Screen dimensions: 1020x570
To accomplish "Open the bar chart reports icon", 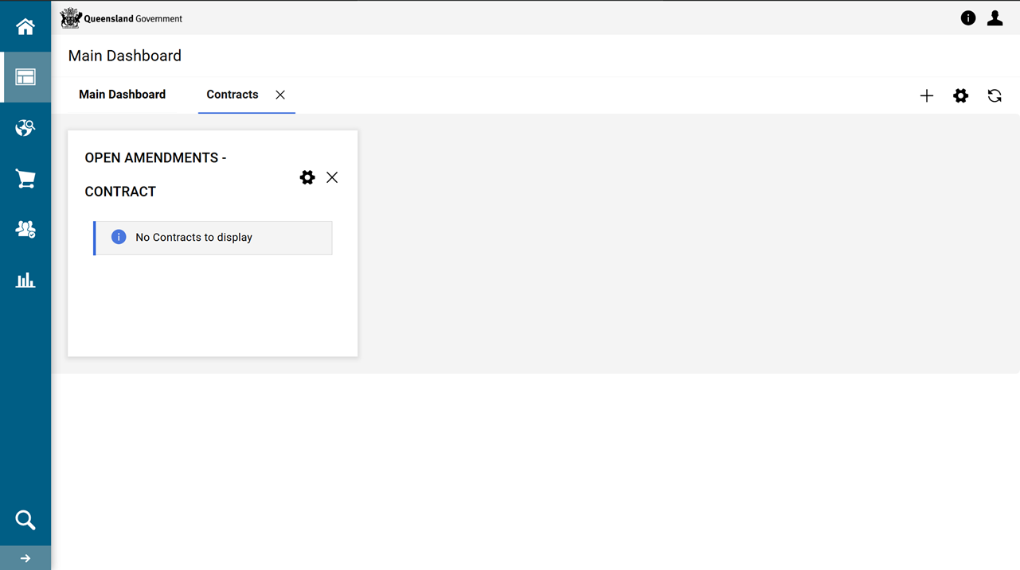I will coord(25,280).
